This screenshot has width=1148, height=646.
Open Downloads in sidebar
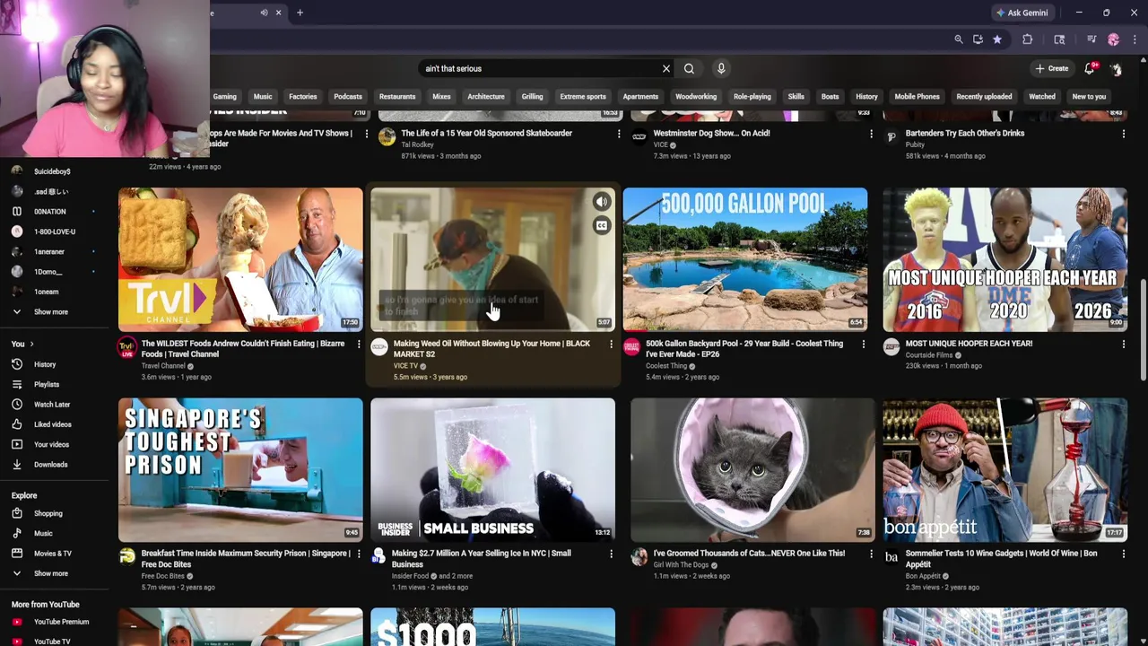point(50,465)
